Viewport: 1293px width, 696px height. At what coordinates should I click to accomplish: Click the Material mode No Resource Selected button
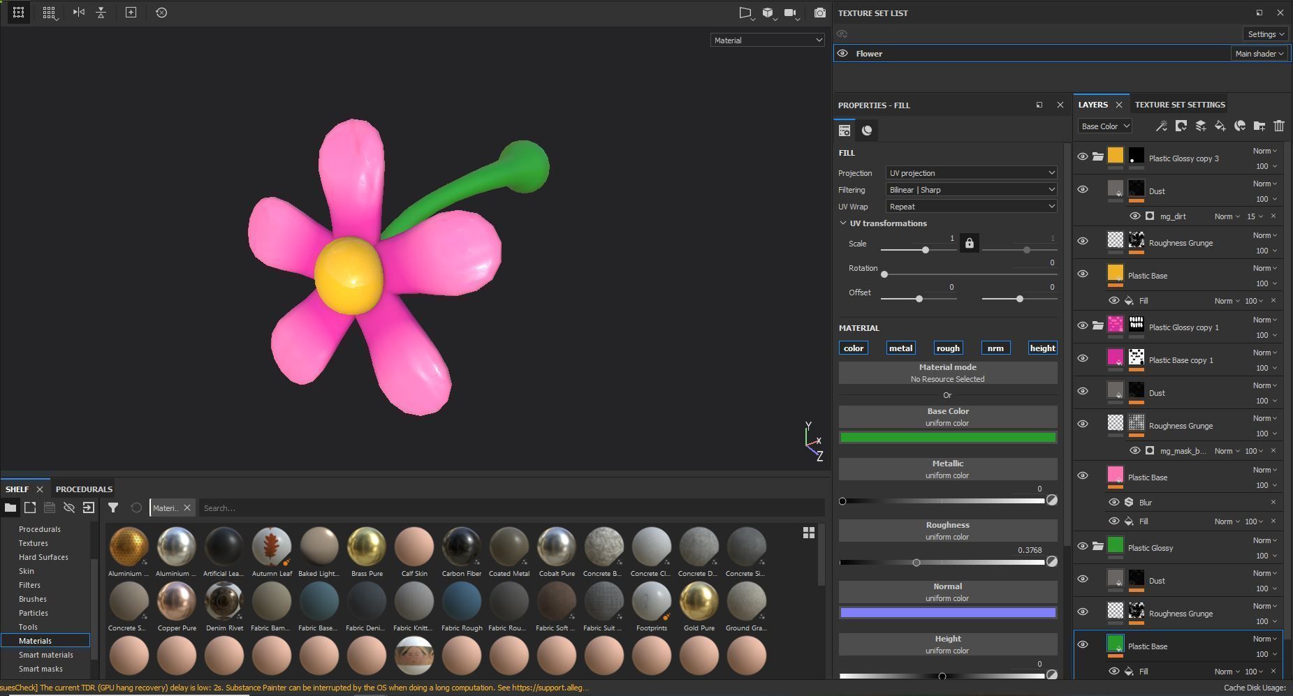(x=948, y=373)
